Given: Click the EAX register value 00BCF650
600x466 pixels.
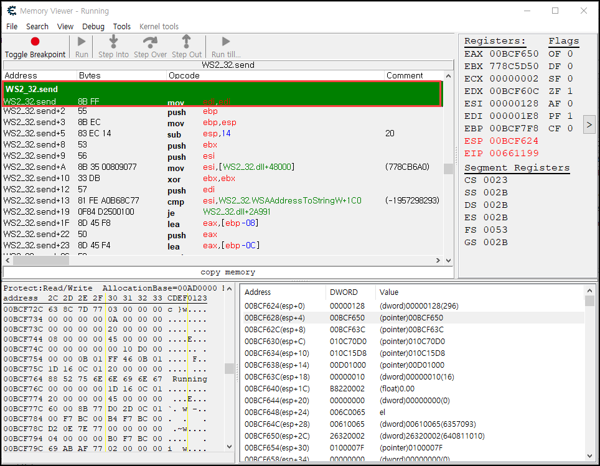Looking at the screenshot, I should pos(514,54).
